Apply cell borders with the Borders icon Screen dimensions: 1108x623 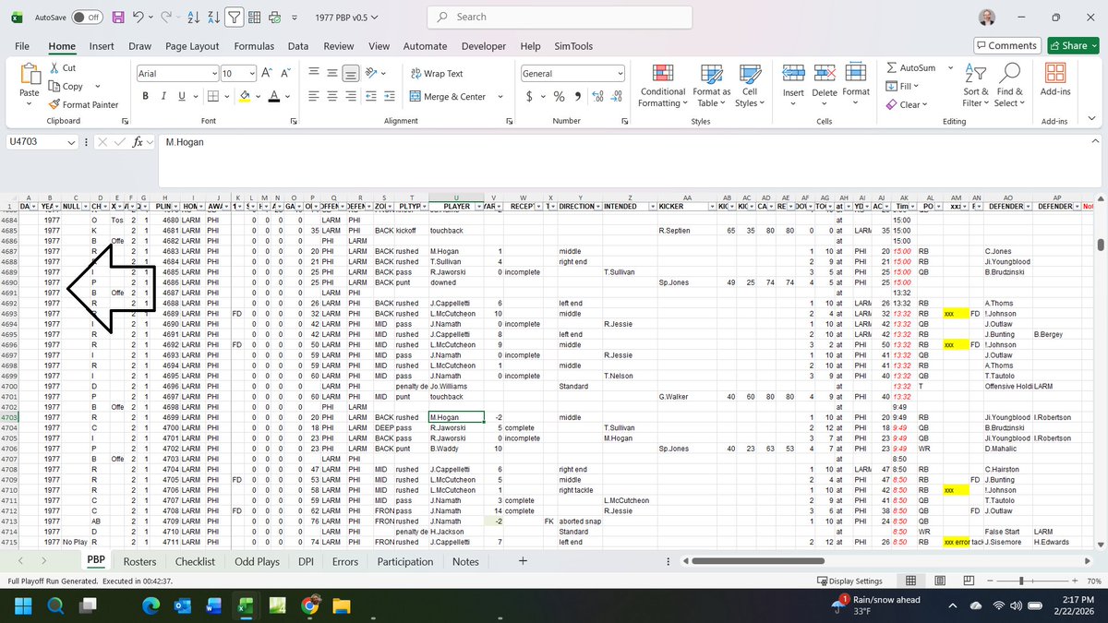[211, 97]
